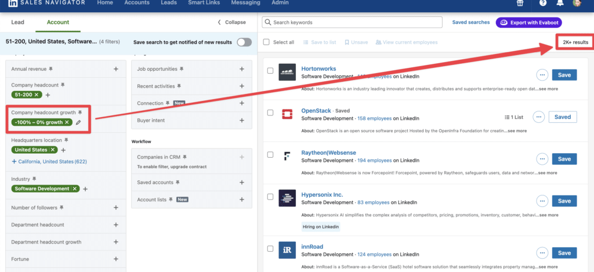Toggle save search notifications switch
Image resolution: width=594 pixels, height=272 pixels.
coord(244,42)
